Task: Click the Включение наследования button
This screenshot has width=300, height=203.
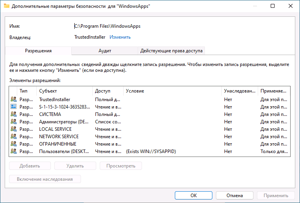Action: [45, 179]
